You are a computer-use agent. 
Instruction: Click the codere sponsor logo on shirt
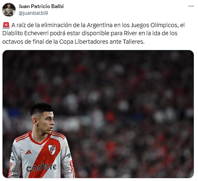pos(42,167)
